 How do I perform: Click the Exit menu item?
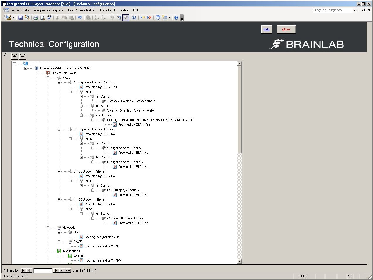point(136,10)
